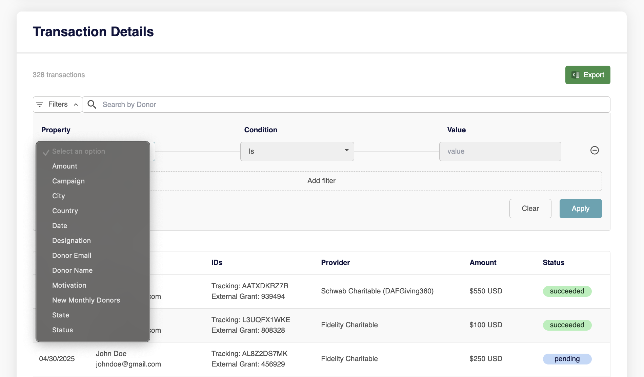
Task: Select Donor Email from the list
Action: (x=72, y=256)
